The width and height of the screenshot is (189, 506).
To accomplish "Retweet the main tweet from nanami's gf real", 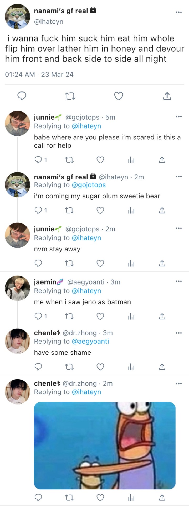I will coord(70,96).
